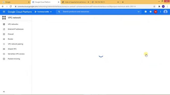Activate Cloud Shell icon in header

(x=146, y=12)
